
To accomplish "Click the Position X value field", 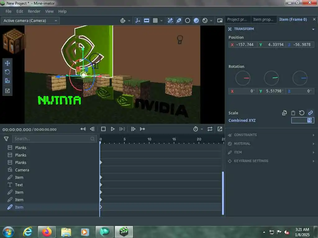I will (243, 45).
